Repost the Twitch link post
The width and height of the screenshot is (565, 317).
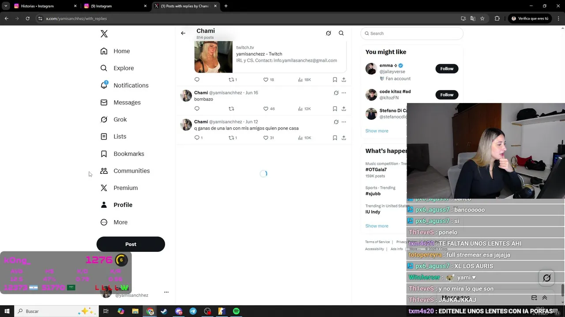click(x=233, y=80)
